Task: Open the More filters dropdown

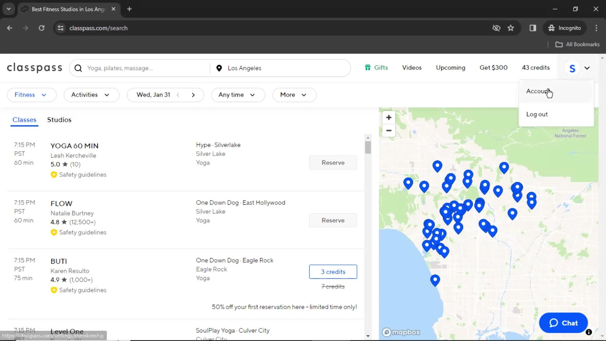Action: 294,95
